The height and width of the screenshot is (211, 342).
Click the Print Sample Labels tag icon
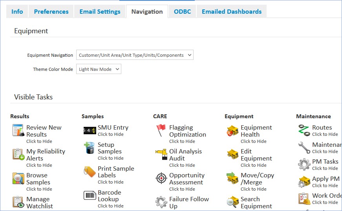90,171
